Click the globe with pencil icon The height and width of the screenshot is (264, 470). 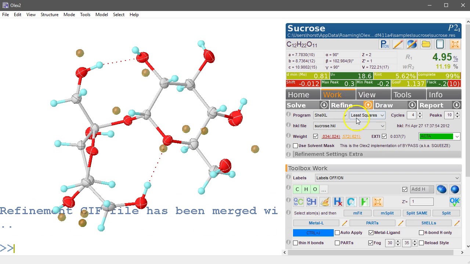412,44
